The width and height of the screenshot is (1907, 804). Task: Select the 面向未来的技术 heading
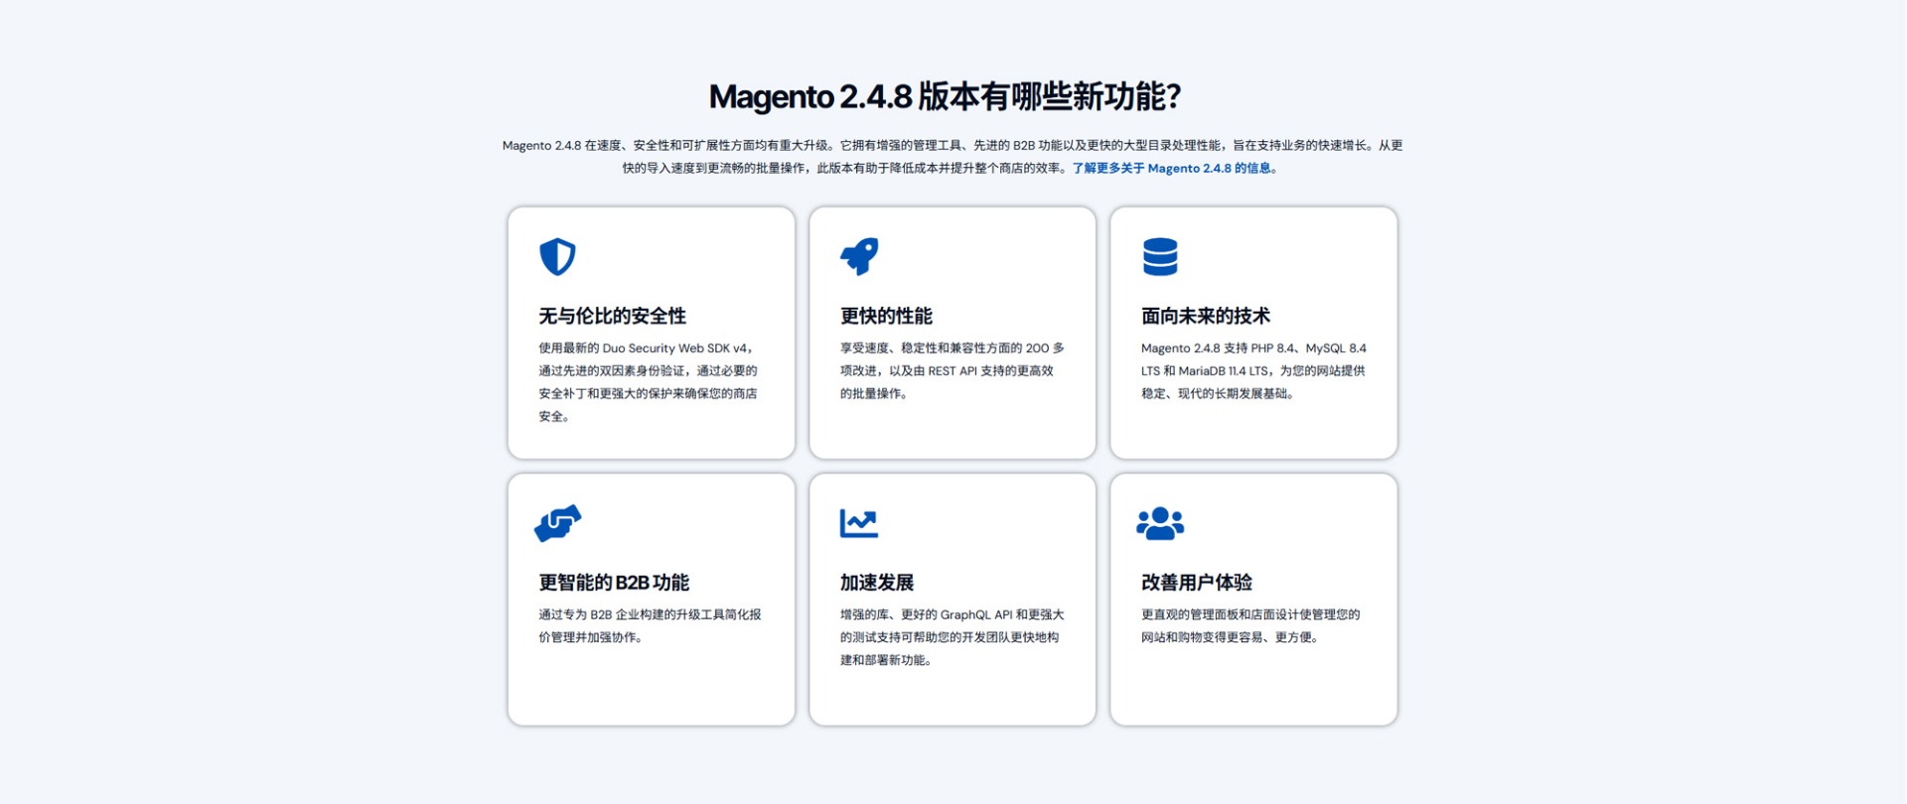[1206, 316]
